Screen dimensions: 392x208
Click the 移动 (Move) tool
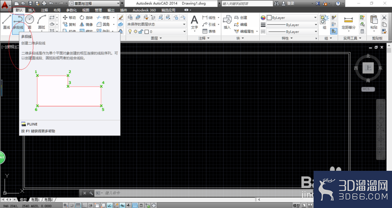tap(69, 18)
